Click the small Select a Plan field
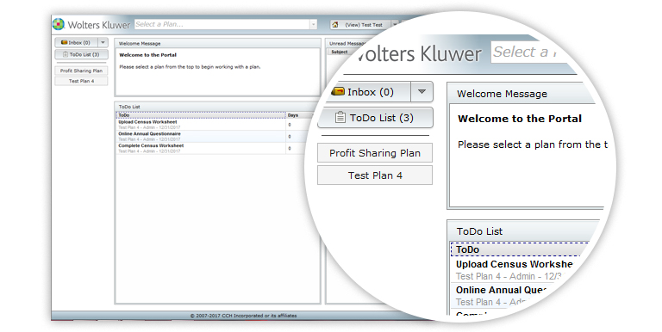The height and width of the screenshot is (332, 662). pos(222,24)
